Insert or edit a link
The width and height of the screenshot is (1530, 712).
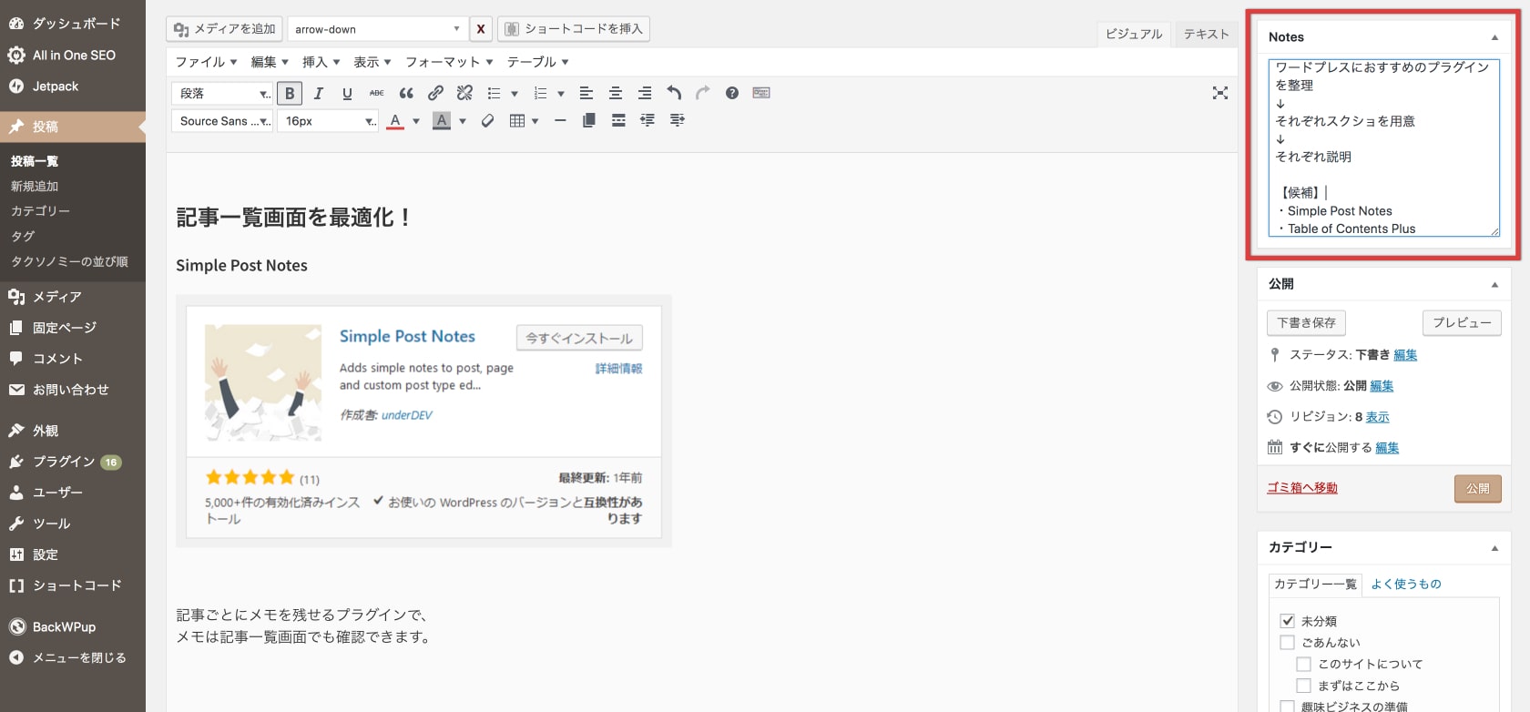pyautogui.click(x=435, y=93)
